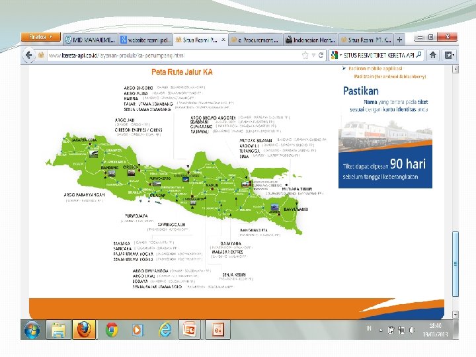The height and width of the screenshot is (357, 476).
Task: Click the page scroll down arrow
Action: 455,314
